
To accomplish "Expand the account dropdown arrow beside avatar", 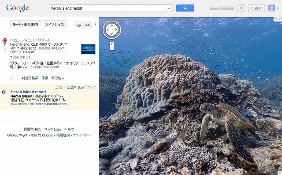I will [x=277, y=8].
